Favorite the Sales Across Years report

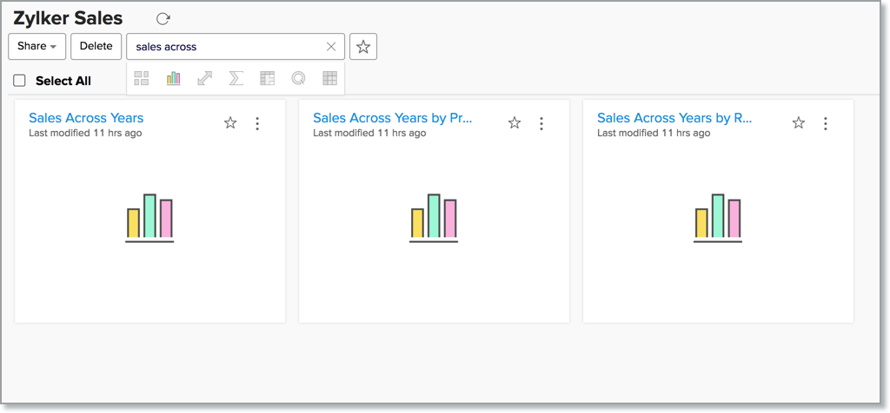pyautogui.click(x=230, y=123)
